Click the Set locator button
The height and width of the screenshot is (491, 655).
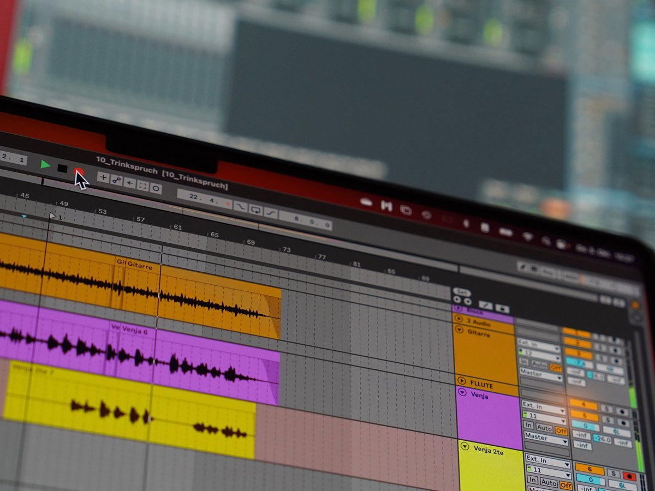[x=462, y=292]
